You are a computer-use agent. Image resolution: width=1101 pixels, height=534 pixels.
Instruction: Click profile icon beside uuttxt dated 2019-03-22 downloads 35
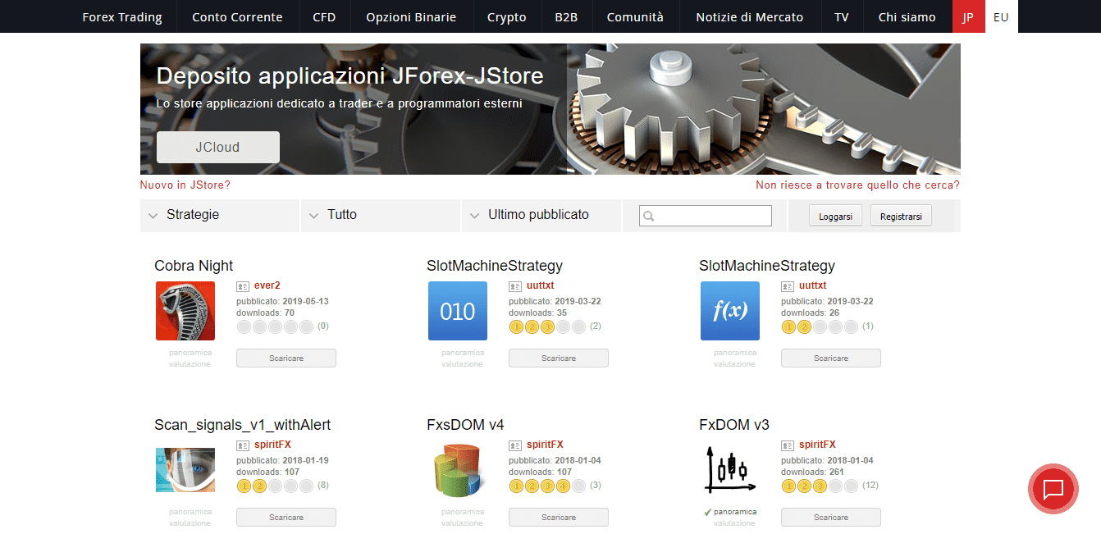[515, 286]
